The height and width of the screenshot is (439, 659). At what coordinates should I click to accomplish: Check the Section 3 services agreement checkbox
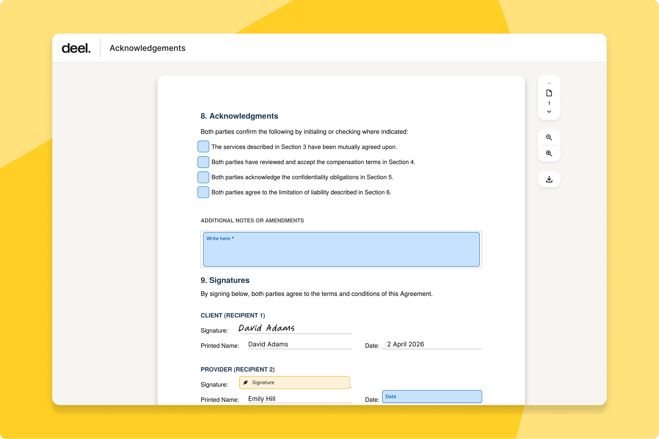(x=203, y=146)
